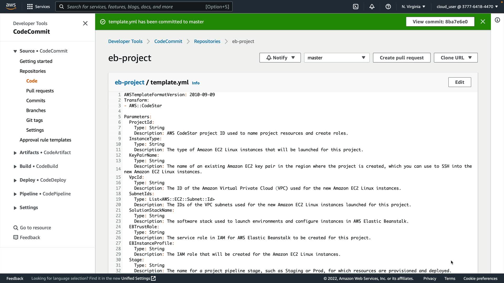The width and height of the screenshot is (504, 283).
Task: Open Pull requests in the sidebar
Action: 40,91
